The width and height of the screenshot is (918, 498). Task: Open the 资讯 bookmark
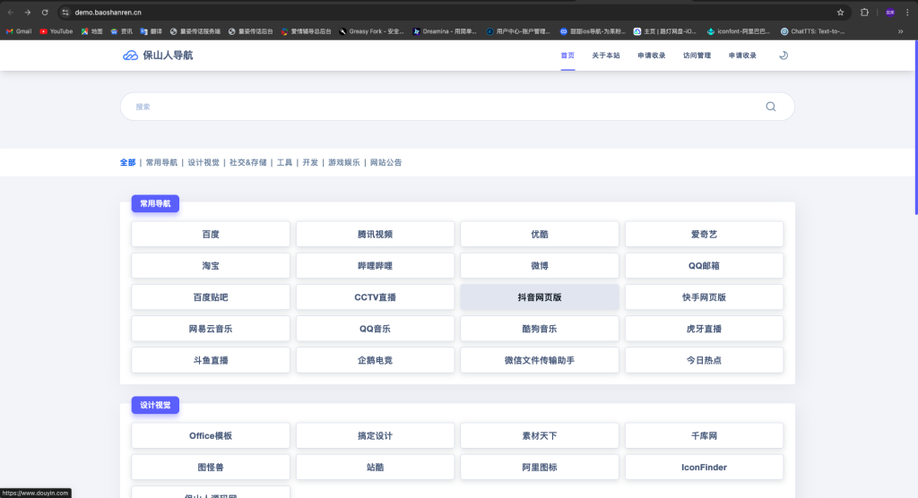click(x=122, y=31)
